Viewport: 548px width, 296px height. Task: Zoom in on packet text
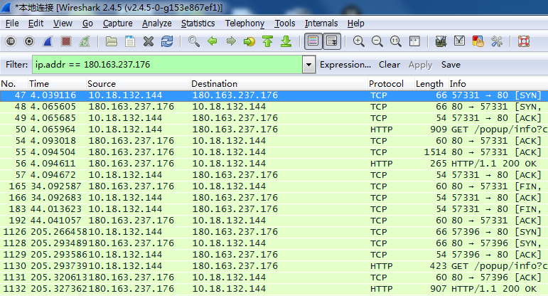(x=358, y=41)
